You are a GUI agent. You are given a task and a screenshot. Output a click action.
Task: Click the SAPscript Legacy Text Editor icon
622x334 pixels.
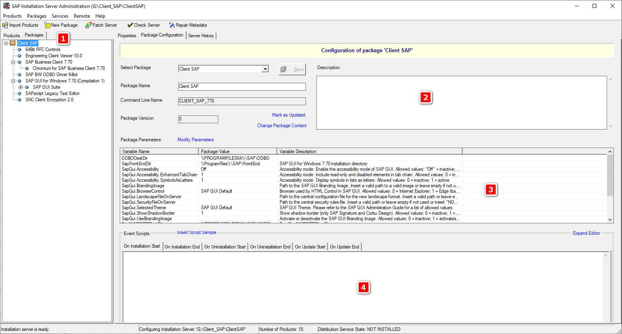[x=20, y=93]
